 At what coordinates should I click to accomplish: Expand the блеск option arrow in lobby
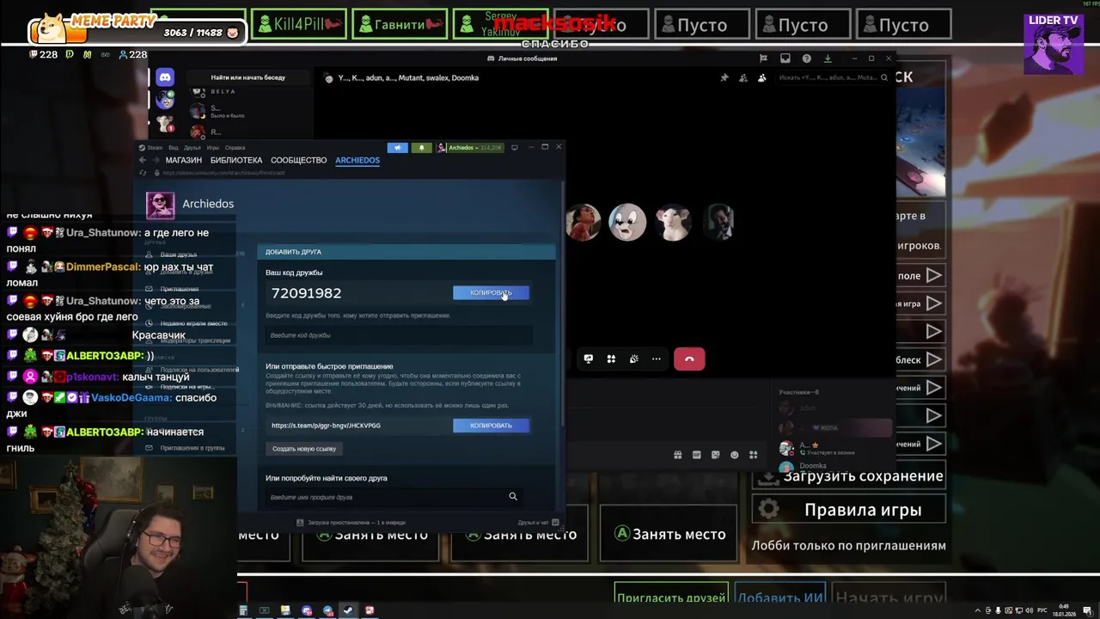pos(934,360)
